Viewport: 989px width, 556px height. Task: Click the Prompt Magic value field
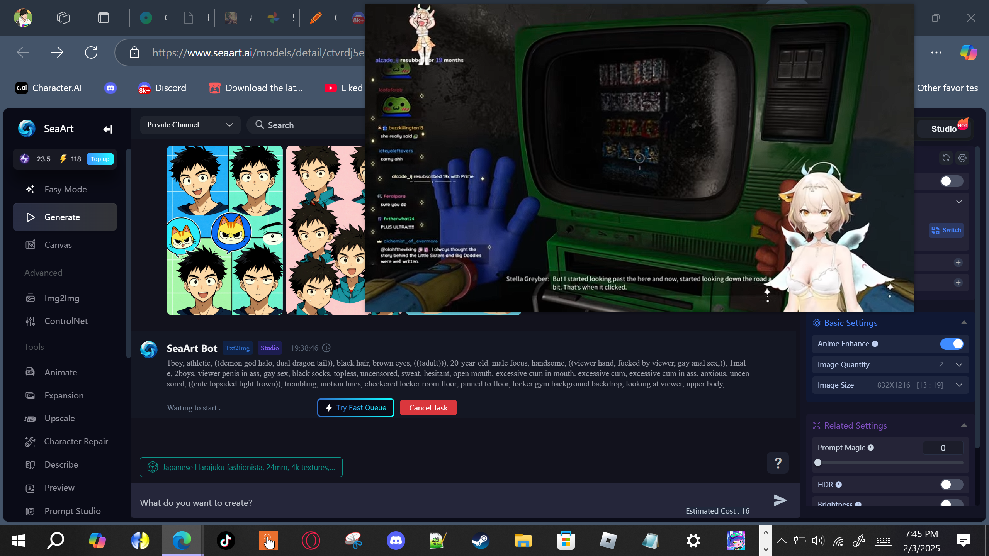tap(943, 448)
